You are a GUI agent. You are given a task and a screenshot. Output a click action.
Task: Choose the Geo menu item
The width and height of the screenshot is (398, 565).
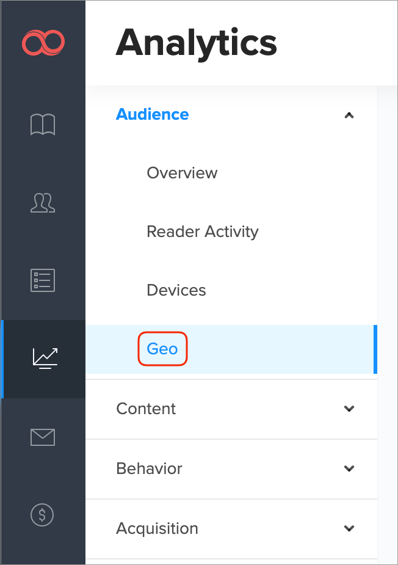coord(162,349)
